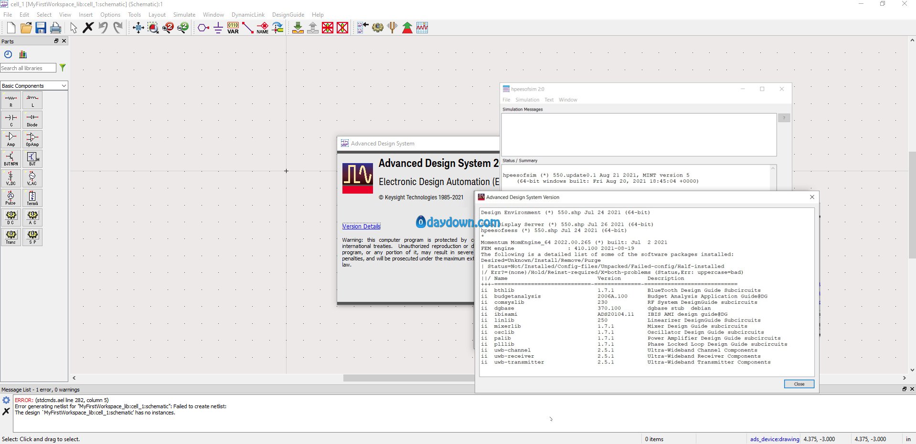
Task: Create a new schematic with the New icon
Action: tap(11, 28)
